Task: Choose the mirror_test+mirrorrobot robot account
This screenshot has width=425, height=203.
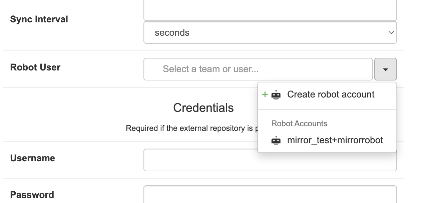Action: (335, 140)
